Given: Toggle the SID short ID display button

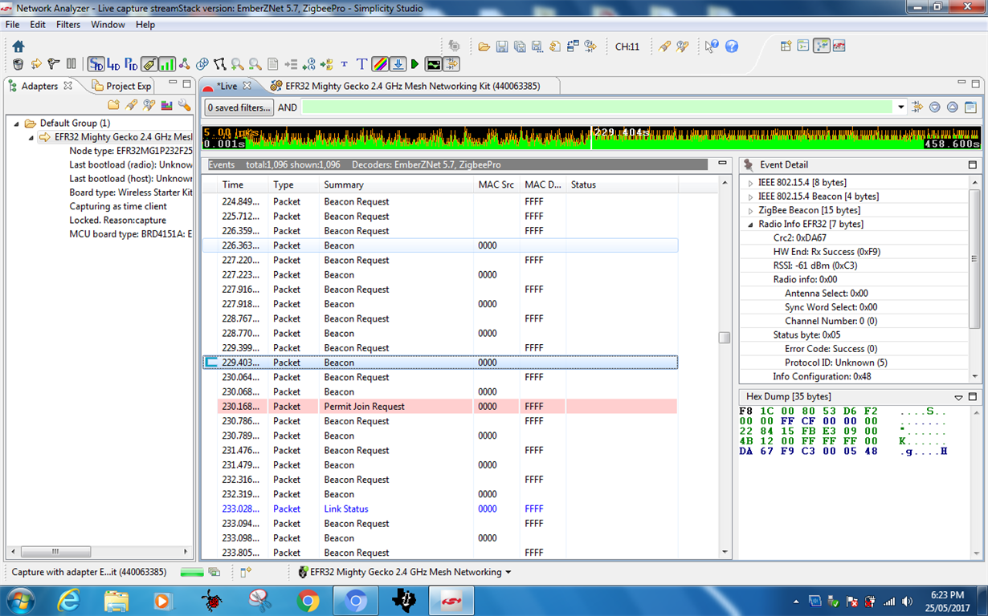Looking at the screenshot, I should coord(96,63).
